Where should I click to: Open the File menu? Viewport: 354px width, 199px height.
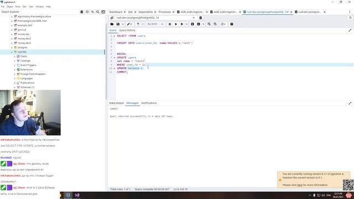pyautogui.click(x=3, y=7)
